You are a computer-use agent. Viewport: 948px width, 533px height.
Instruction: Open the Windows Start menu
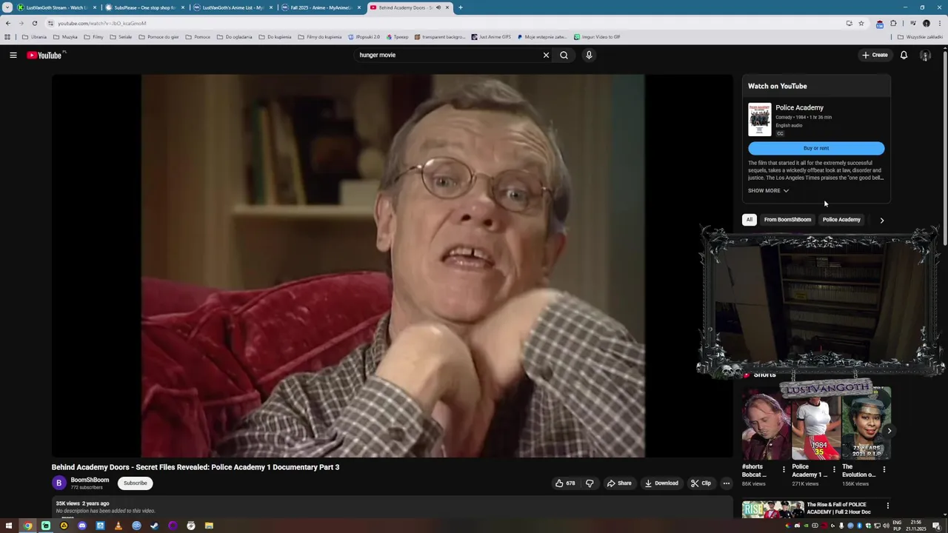(9, 526)
